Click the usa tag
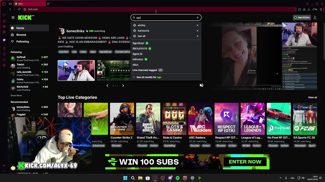 click(74, 52)
